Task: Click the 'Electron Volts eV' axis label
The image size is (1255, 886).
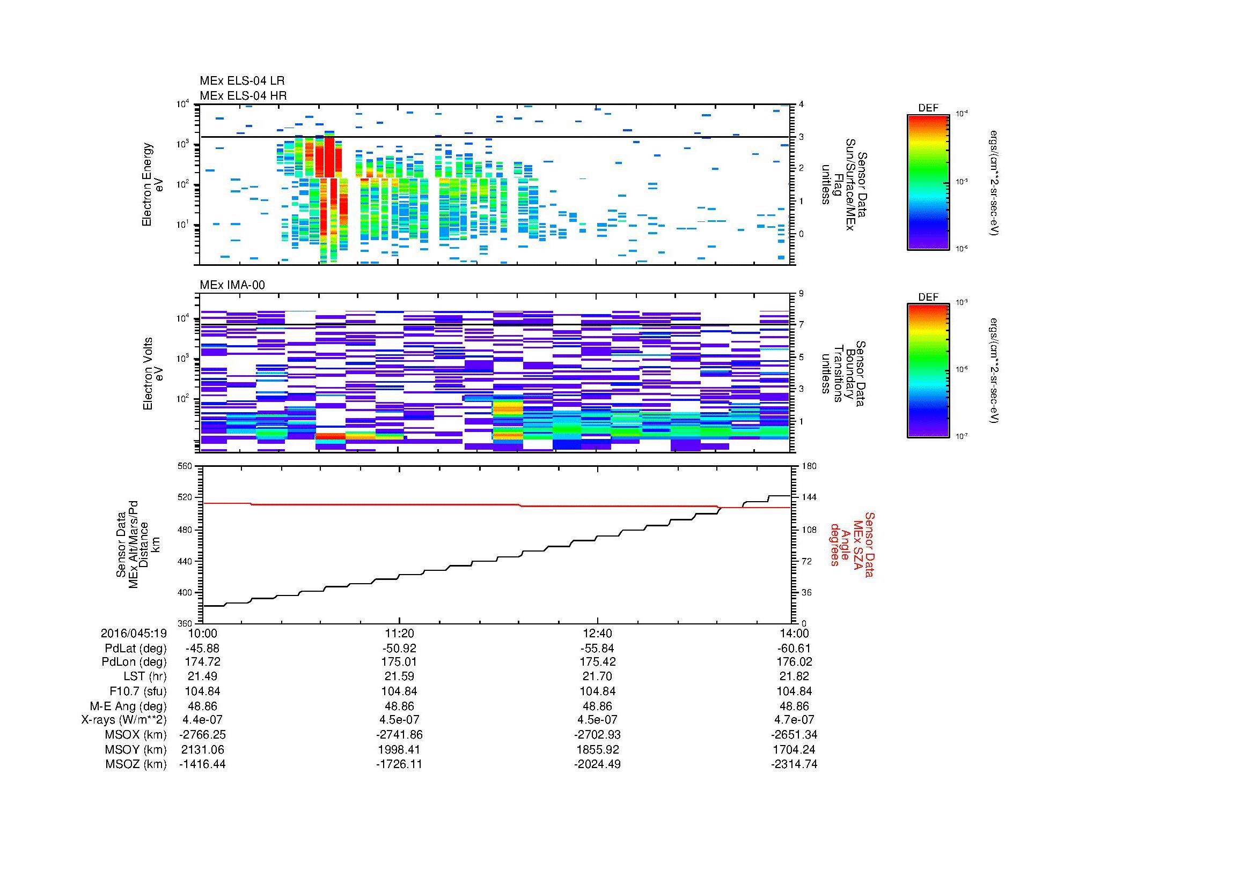Action: 153,374
